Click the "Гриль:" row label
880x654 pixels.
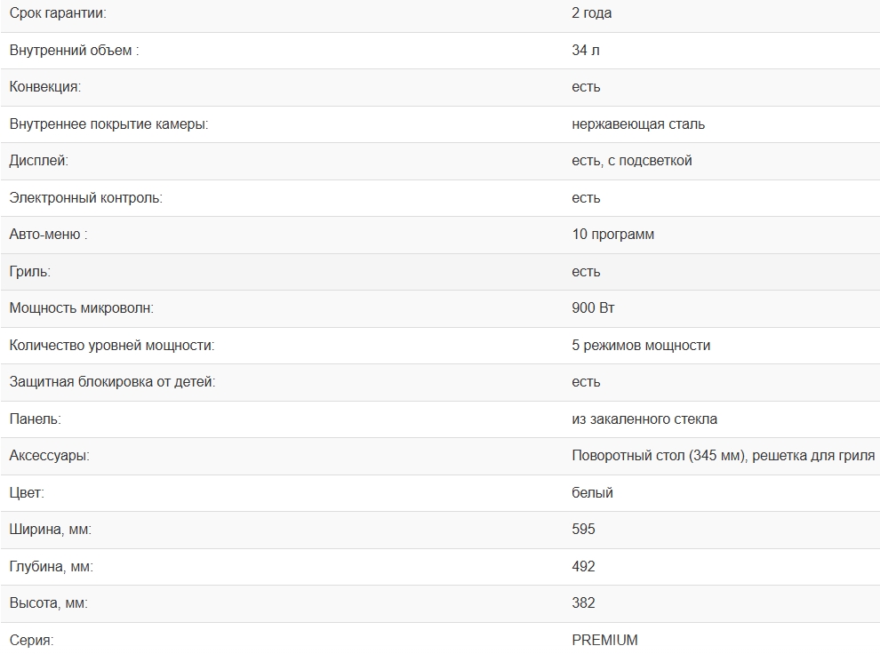coord(30,272)
